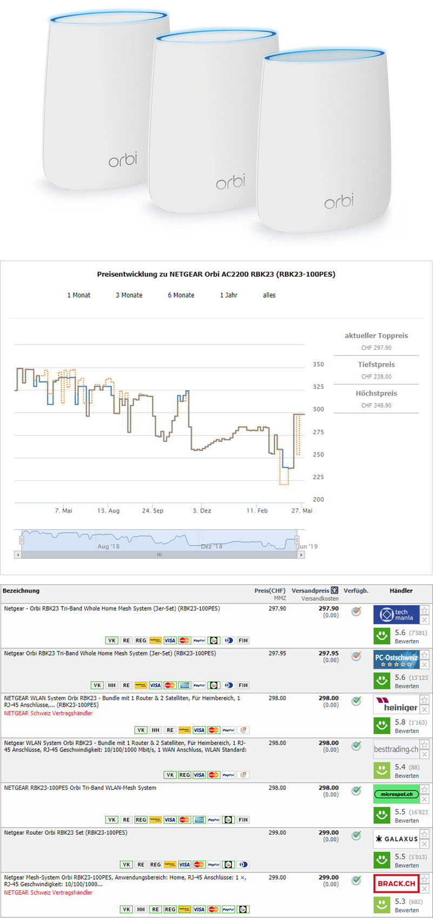Click the Versandpreis calculator icon in header
The height and width of the screenshot is (918, 433).
click(335, 590)
